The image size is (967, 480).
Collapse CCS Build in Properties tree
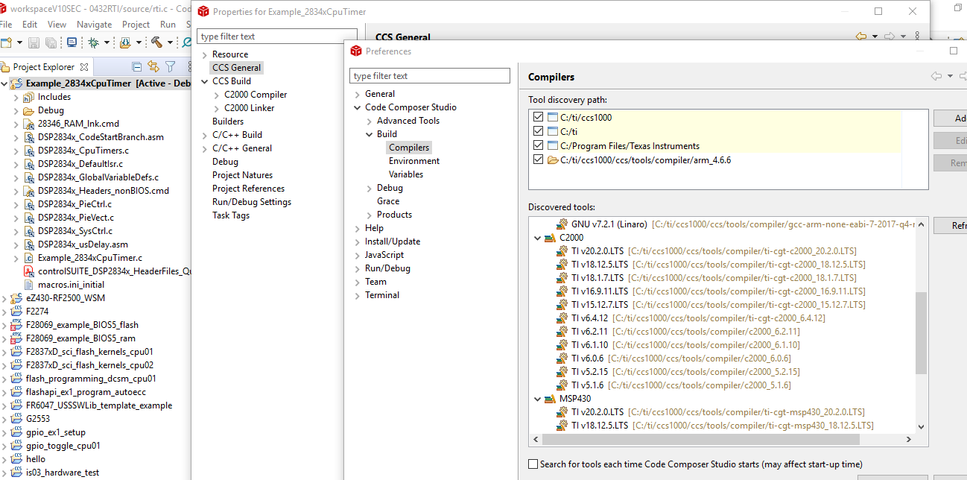coord(205,81)
